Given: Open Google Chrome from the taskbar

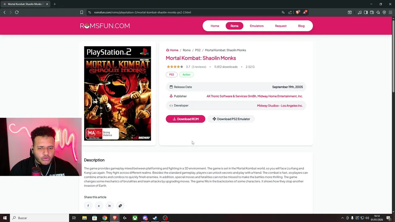Looking at the screenshot, I should pyautogui.click(x=105, y=218).
